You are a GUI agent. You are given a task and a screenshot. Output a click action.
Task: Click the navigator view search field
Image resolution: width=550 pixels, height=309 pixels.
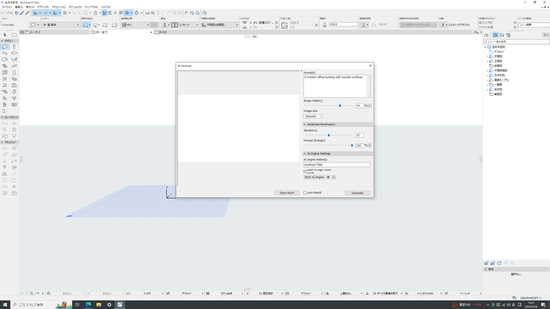pos(517,42)
